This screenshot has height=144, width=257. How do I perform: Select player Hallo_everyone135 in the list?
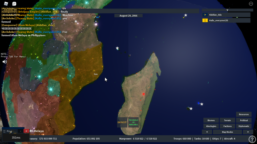(x=226, y=20)
